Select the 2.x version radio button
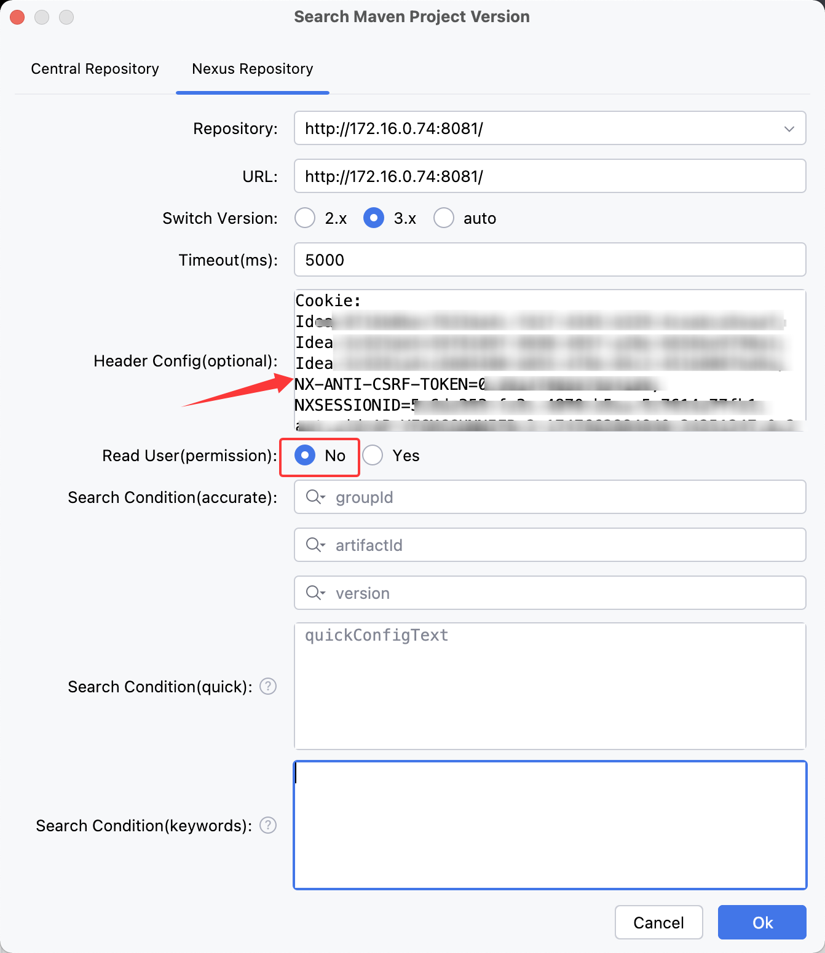 305,218
